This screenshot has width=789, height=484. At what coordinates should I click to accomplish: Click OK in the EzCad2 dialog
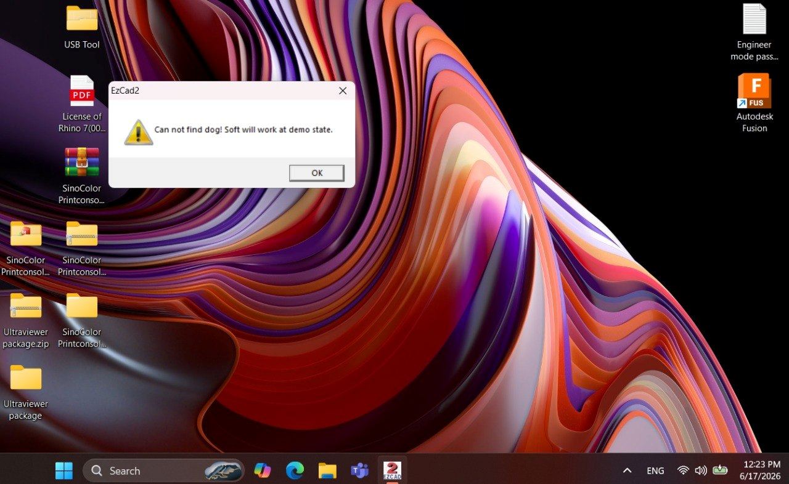[x=317, y=173]
